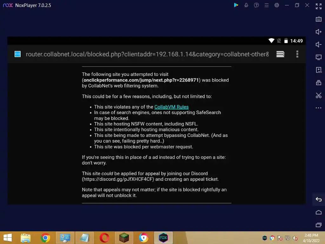This screenshot has width=325, height=244.
Task: Open the browser tabs stack icon
Action: [x=281, y=54]
